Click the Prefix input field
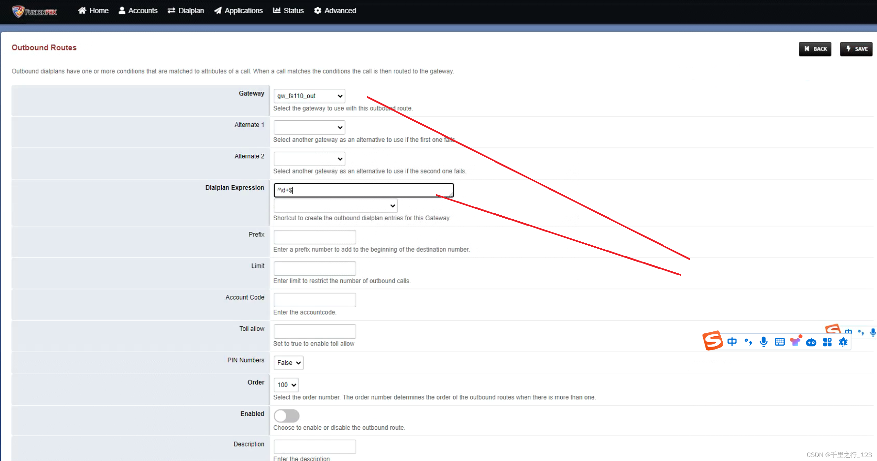Screen dimensions: 877x461 coord(315,237)
